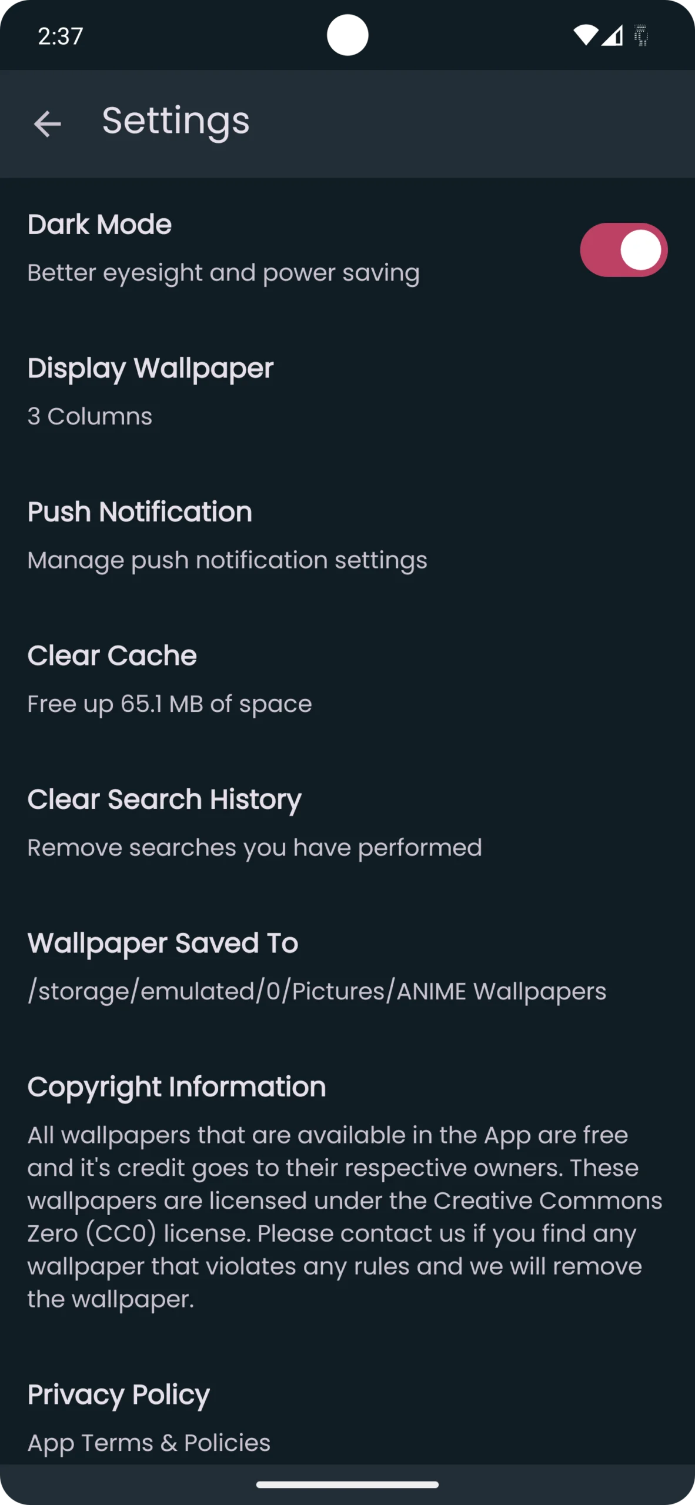Image resolution: width=695 pixels, height=1505 pixels.
Task: Click Clear Search History
Action: [164, 799]
